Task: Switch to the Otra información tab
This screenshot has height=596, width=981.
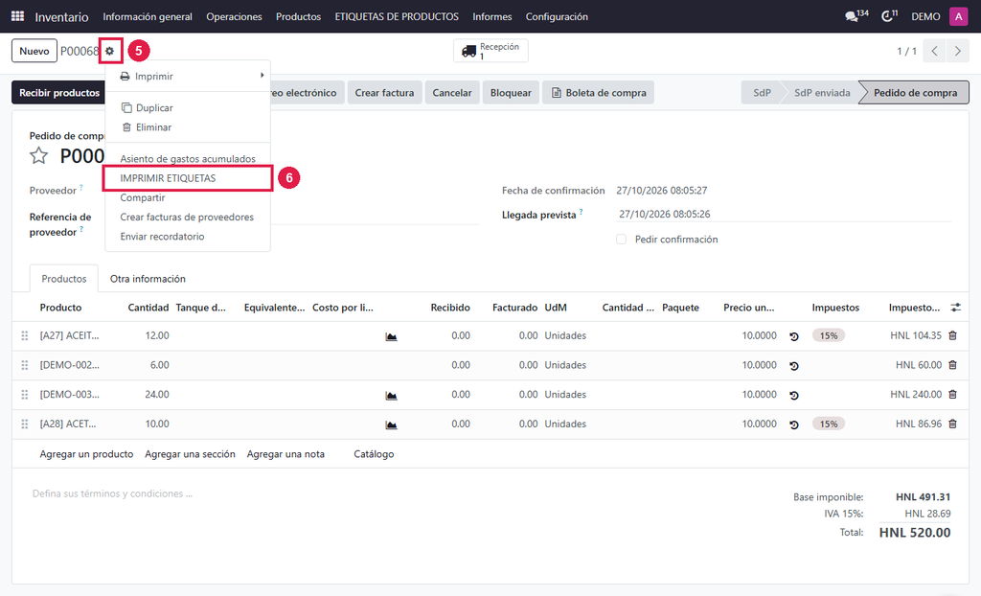Action: pos(148,279)
